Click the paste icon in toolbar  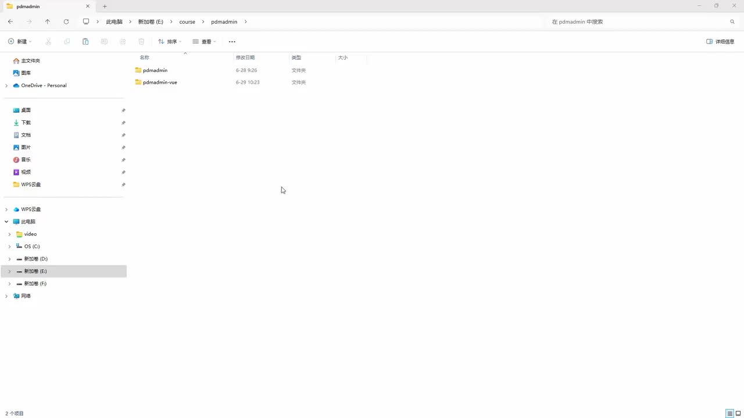tap(85, 42)
